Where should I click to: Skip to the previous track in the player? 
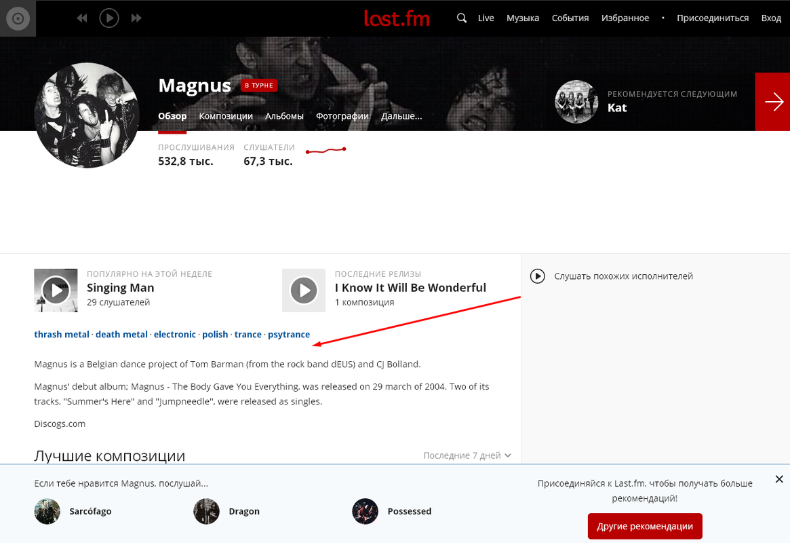click(82, 18)
